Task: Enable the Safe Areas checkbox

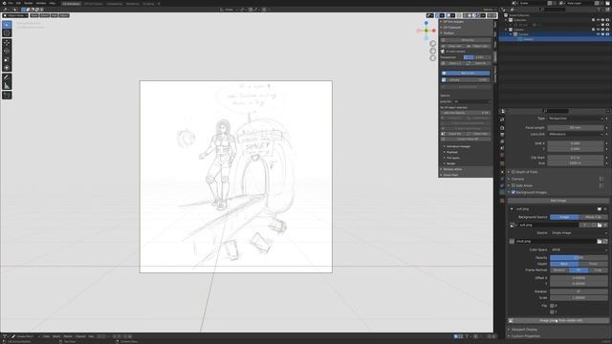Action: pyautogui.click(x=514, y=185)
